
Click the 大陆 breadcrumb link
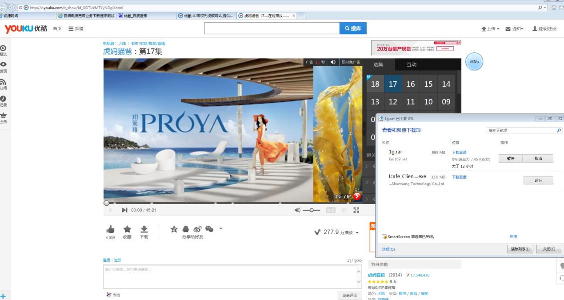(x=122, y=44)
